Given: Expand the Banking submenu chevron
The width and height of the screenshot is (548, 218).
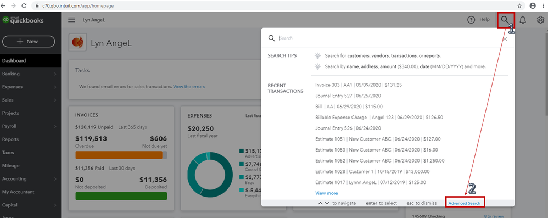Looking at the screenshot, I should [55, 74].
